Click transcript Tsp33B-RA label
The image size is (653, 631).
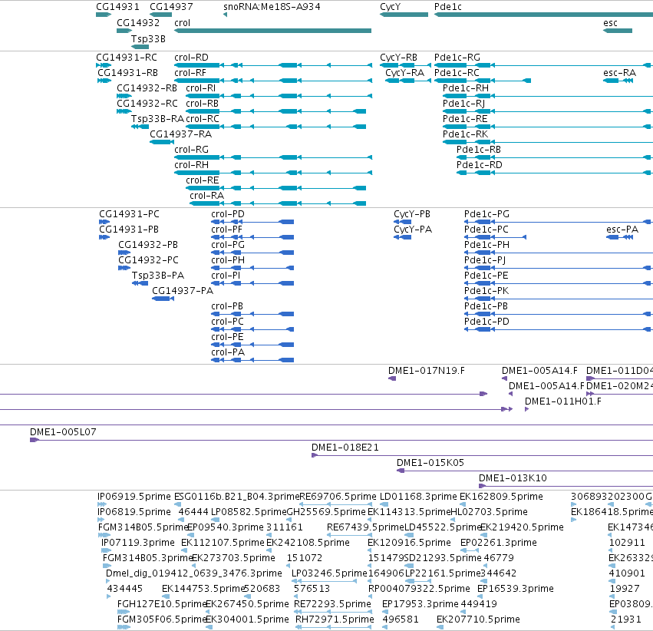[157, 119]
